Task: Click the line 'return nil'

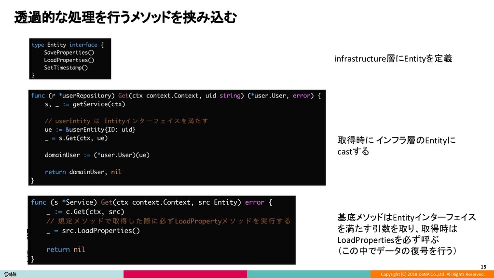Action: [x=66, y=250]
